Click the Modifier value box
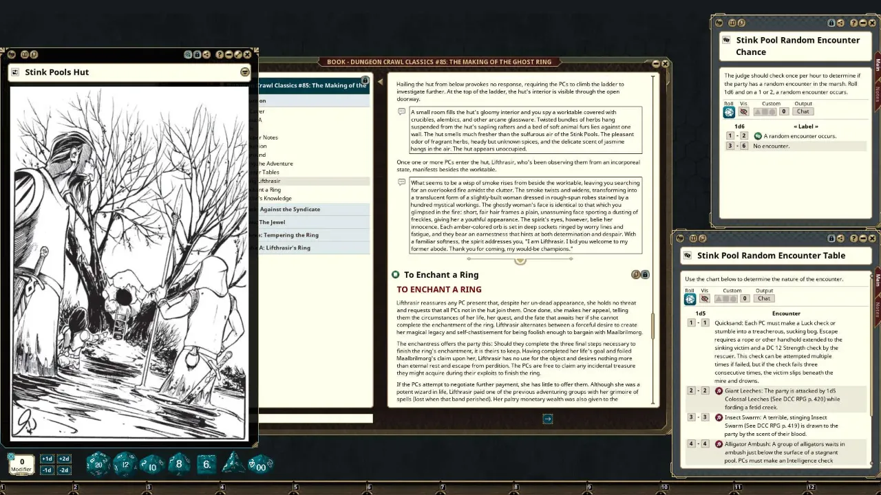 tap(22, 464)
